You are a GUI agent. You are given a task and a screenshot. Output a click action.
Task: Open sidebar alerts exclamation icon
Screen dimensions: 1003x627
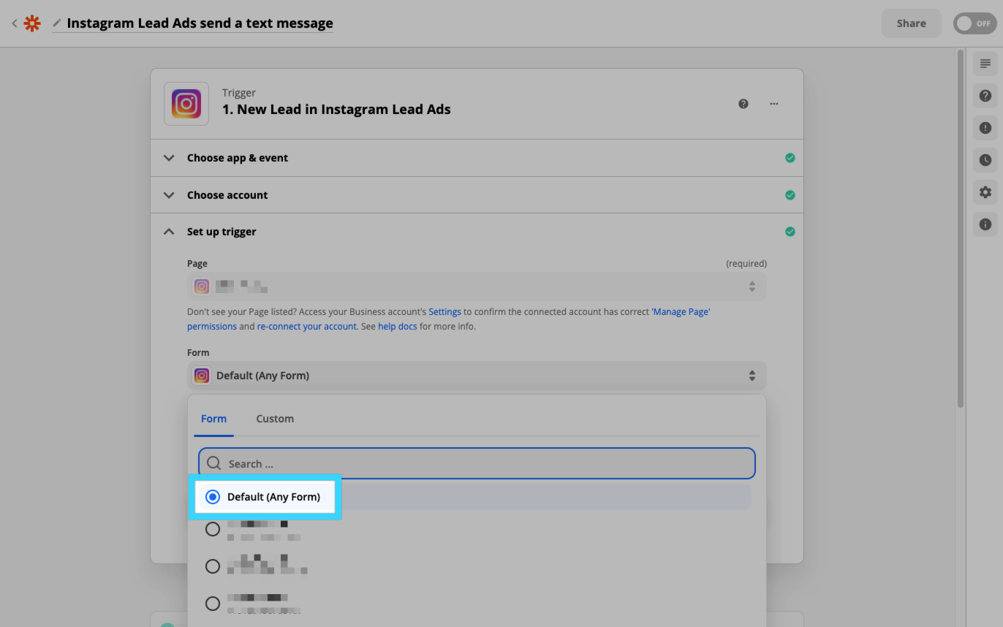tap(985, 128)
